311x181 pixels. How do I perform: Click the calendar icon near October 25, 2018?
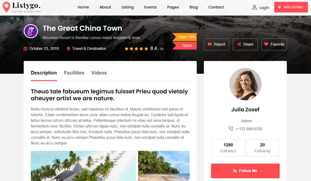tap(25, 49)
